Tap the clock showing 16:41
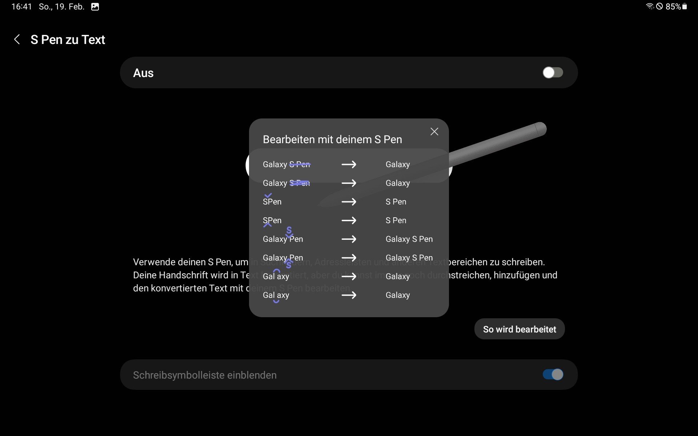698x436 pixels. click(x=21, y=7)
